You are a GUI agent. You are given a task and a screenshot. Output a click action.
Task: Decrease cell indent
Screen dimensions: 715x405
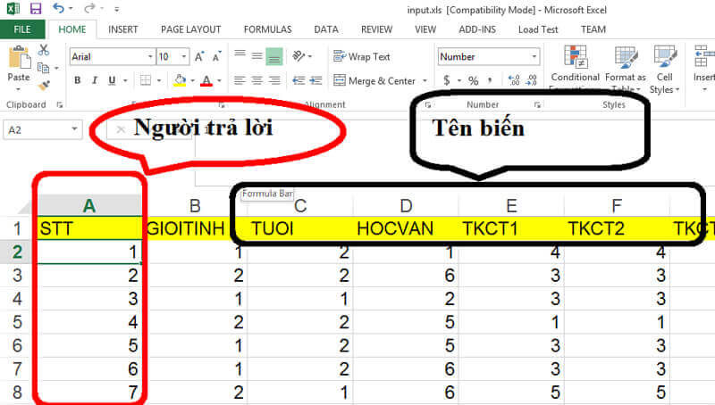[299, 80]
